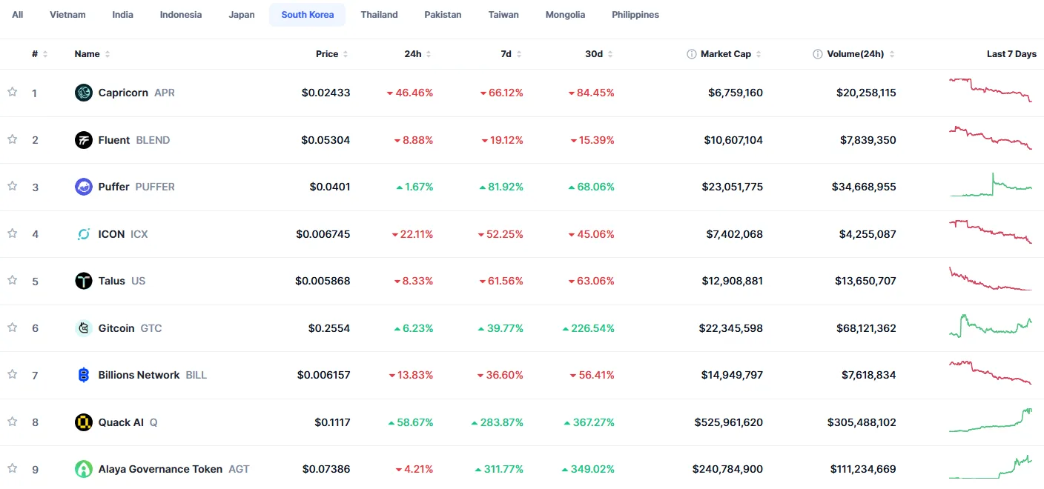
Task: Sort table by rank # column
Action: [40, 54]
